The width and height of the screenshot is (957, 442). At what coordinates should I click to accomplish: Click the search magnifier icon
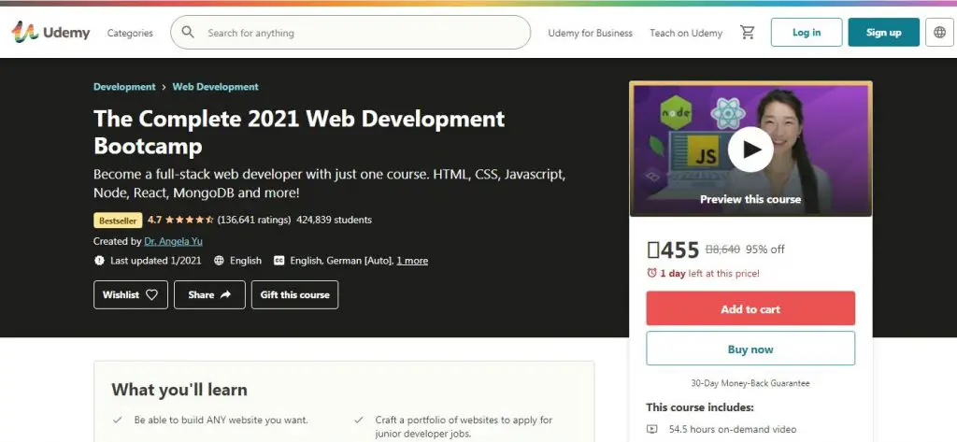click(188, 33)
